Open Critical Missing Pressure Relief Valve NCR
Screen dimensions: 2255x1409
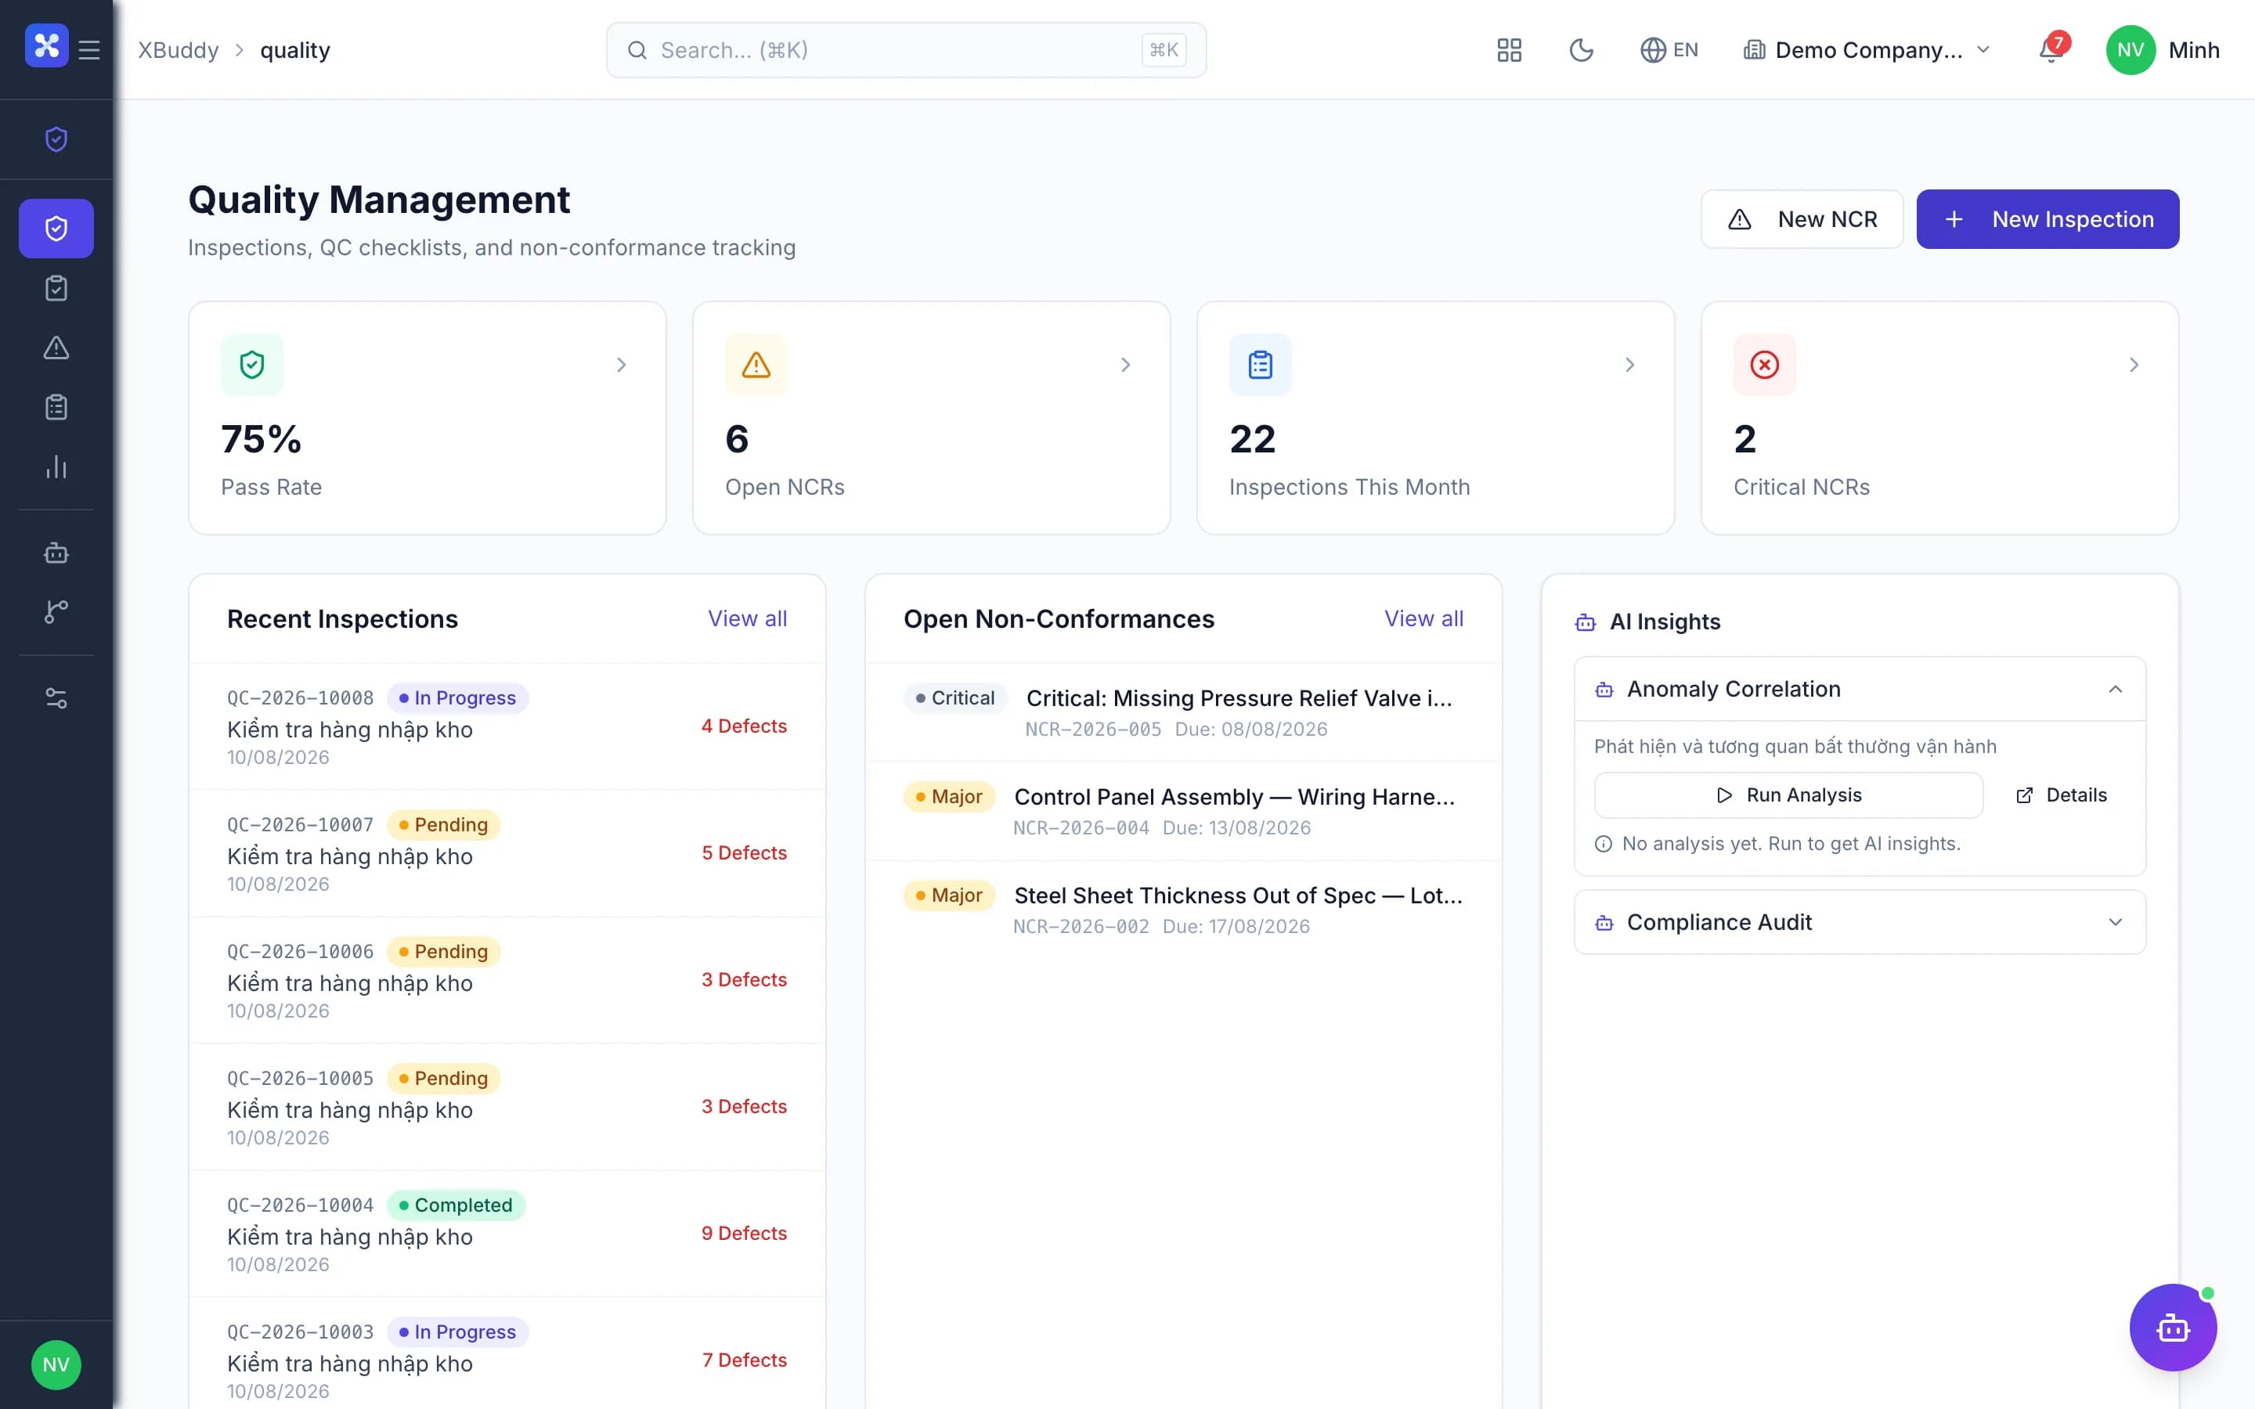1183,712
